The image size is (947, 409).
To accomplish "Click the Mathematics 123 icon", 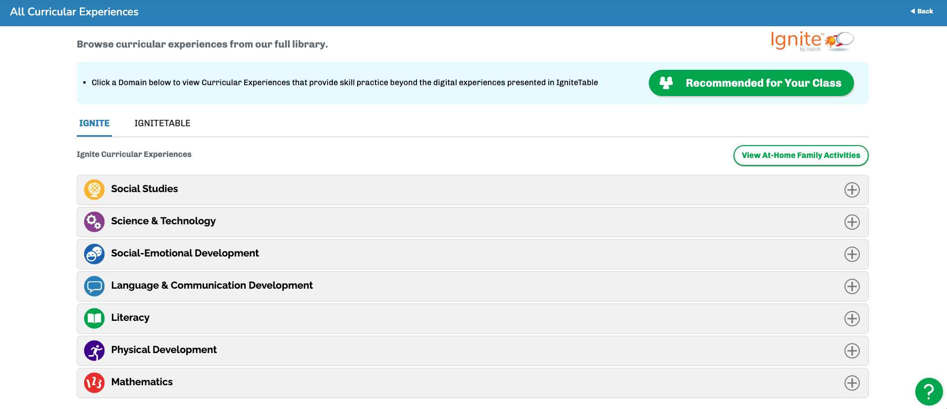I will (94, 383).
